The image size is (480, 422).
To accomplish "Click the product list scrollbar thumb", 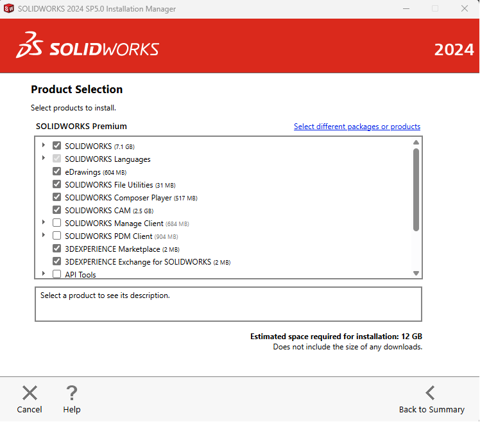I will coord(416,189).
